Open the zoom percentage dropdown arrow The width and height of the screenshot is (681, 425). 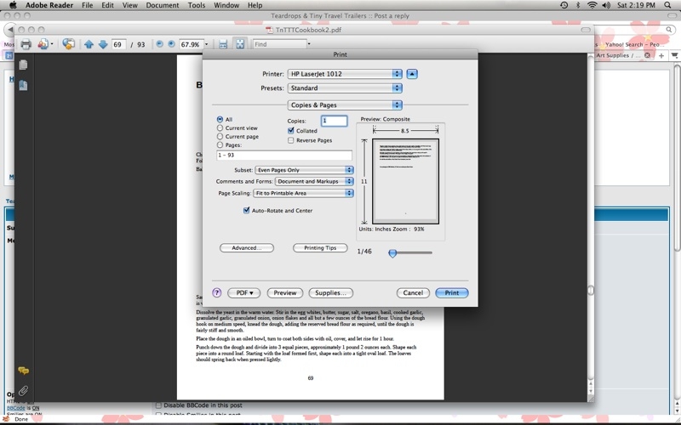[206, 44]
